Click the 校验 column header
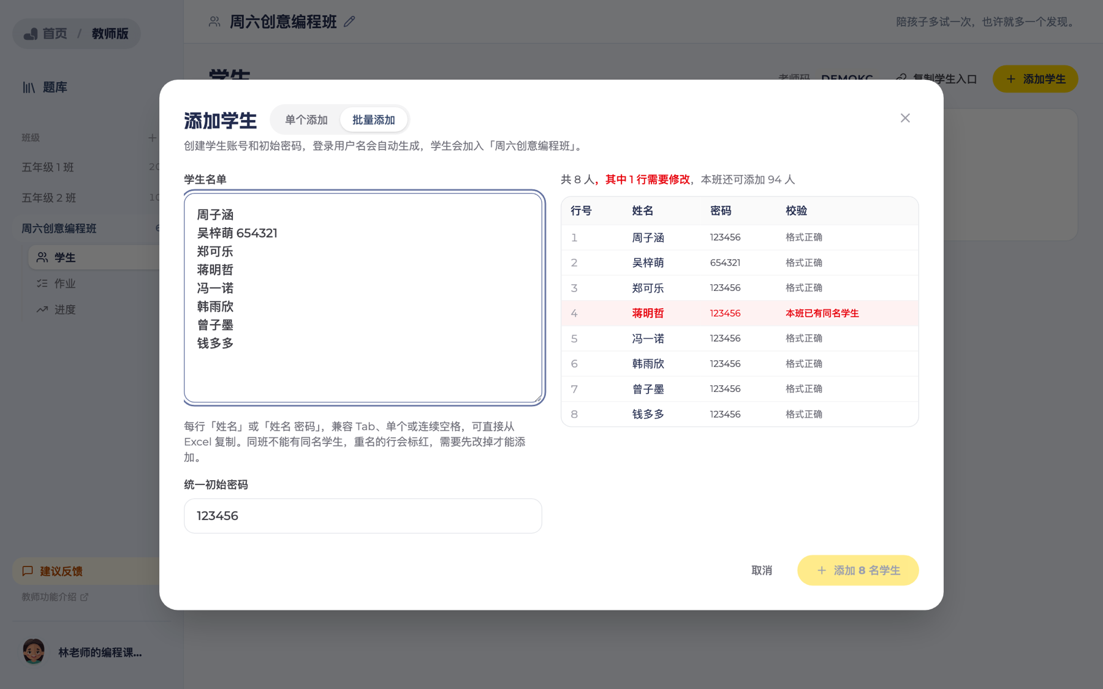This screenshot has width=1103, height=689. pyautogui.click(x=797, y=211)
